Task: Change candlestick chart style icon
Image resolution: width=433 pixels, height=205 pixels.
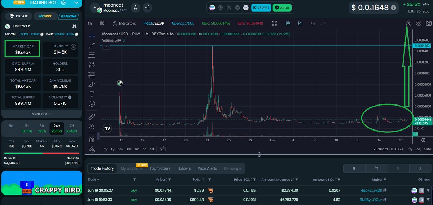Action: pos(102,23)
